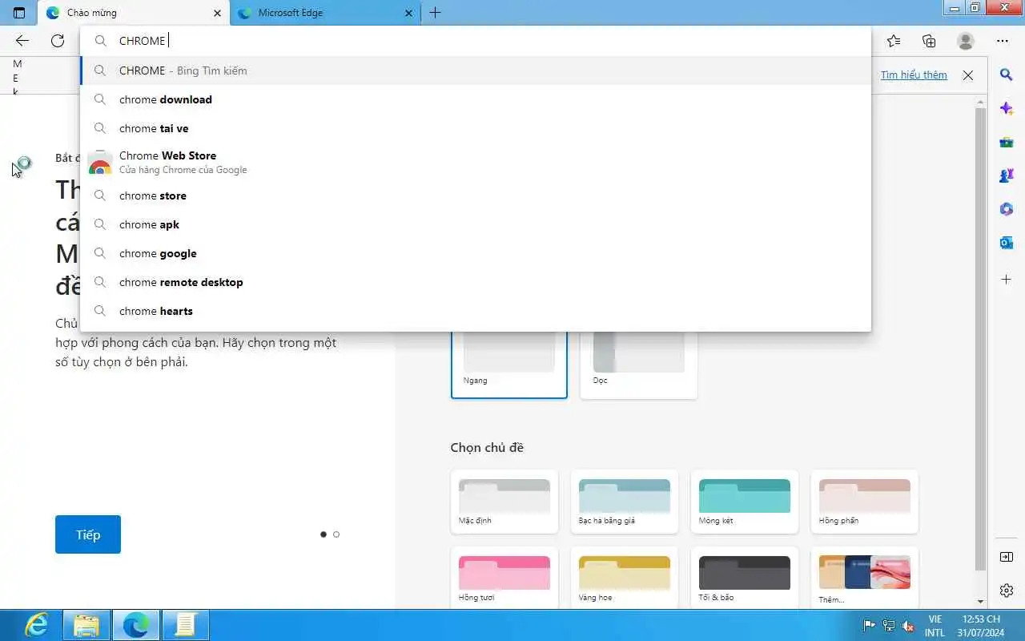Choose the chrome google suggestion

coord(476,253)
